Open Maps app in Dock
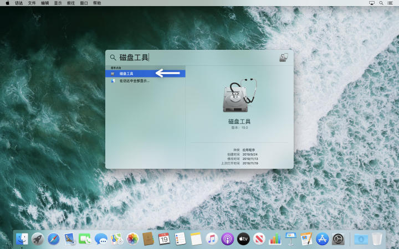The width and height of the screenshot is (399, 249). 116,239
